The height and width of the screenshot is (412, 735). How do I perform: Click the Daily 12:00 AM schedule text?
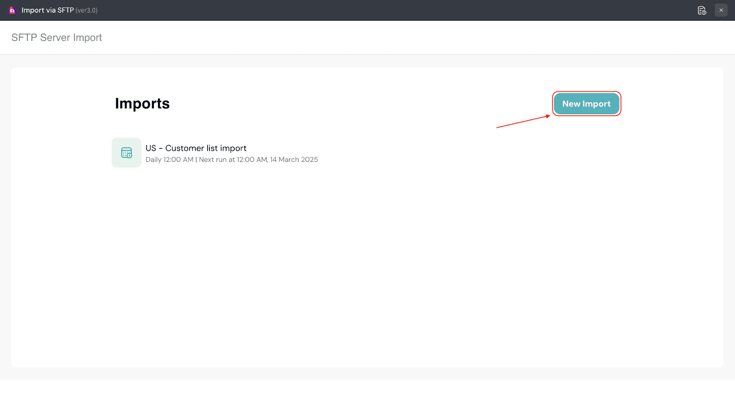pos(169,160)
